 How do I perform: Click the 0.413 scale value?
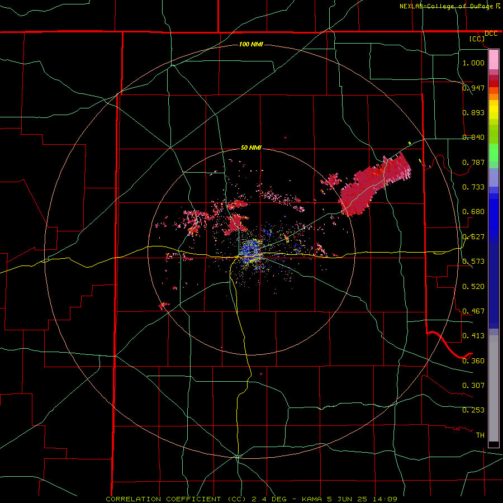473,336
